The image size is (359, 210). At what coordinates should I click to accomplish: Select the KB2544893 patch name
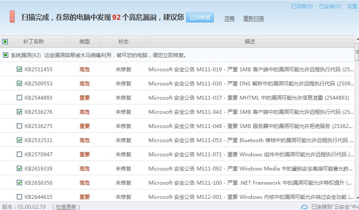point(38,97)
